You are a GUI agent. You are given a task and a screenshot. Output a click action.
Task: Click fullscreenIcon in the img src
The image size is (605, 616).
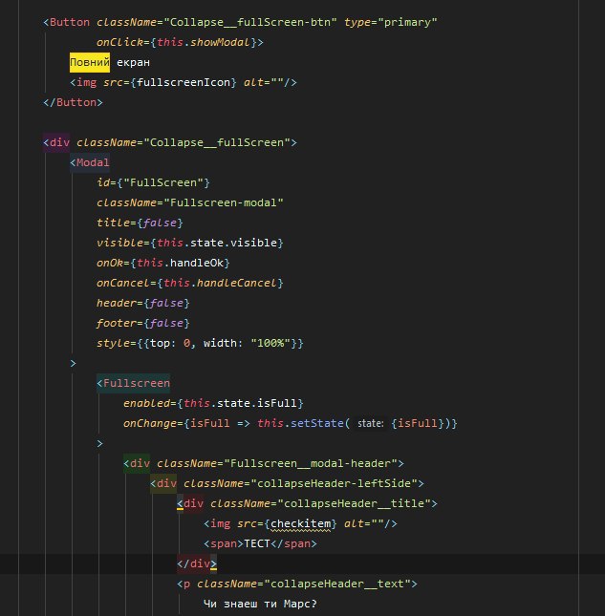point(184,82)
